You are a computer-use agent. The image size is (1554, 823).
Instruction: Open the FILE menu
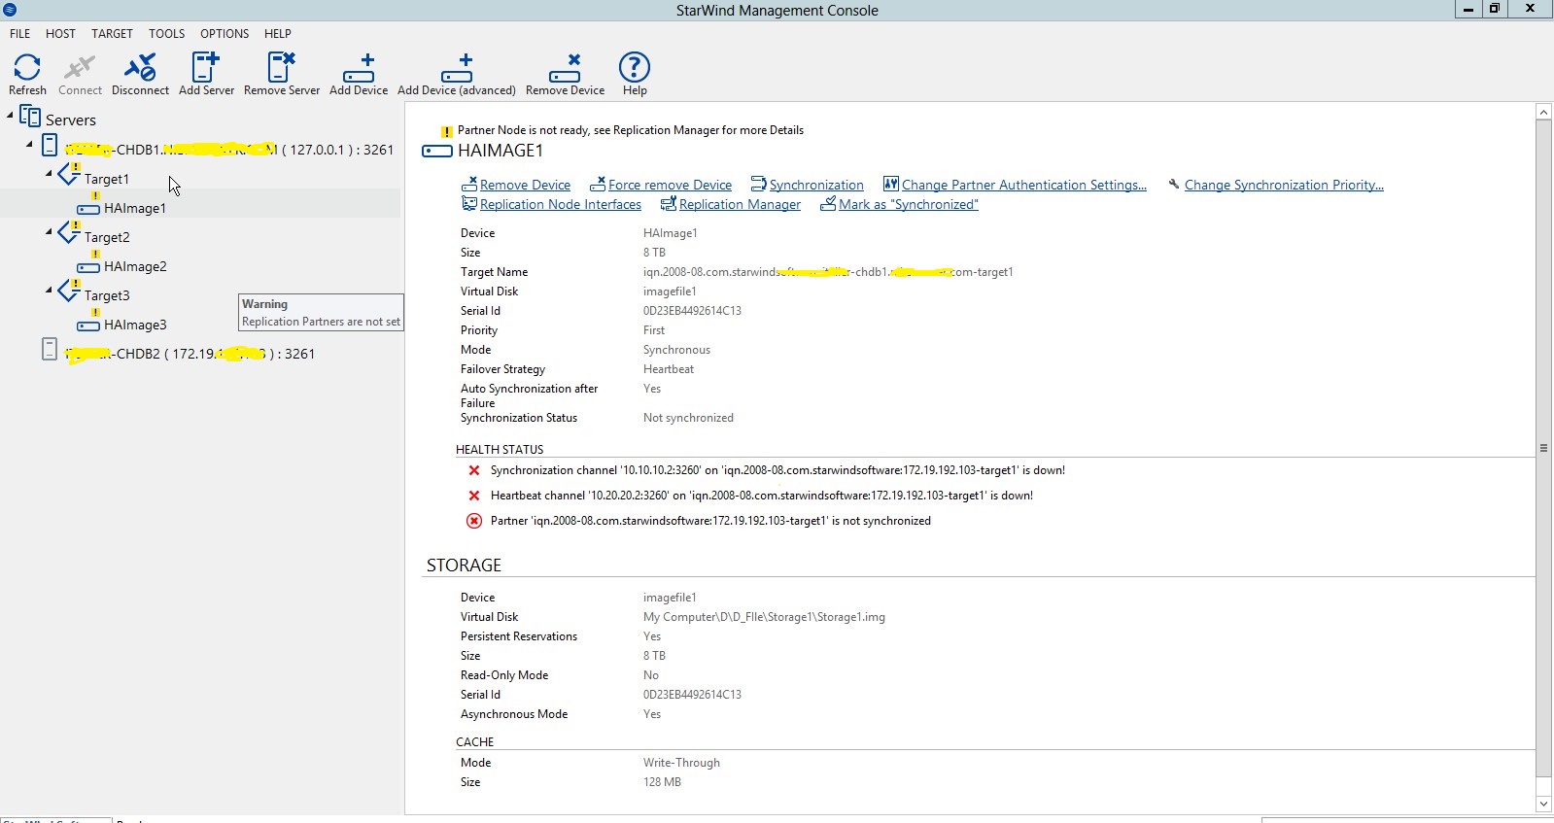coord(20,33)
